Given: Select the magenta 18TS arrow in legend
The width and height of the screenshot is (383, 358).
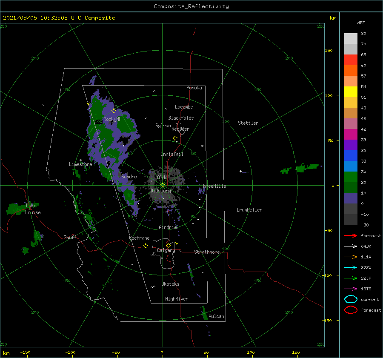Looking at the screenshot, I should 351,289.
